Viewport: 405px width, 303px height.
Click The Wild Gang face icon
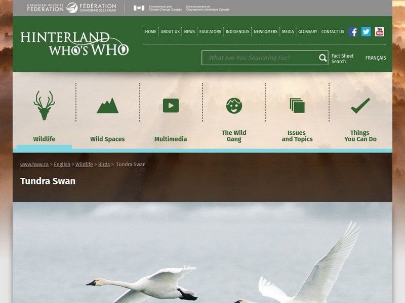coord(233,105)
